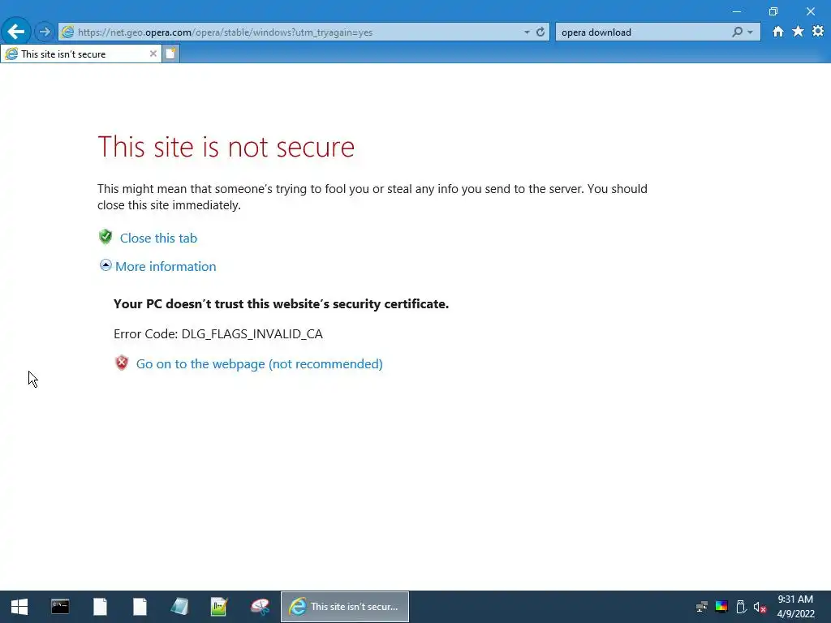Viewport: 831px width, 623px height.
Task: Open the address bar autocomplete dropdown arrow
Action: click(x=527, y=32)
